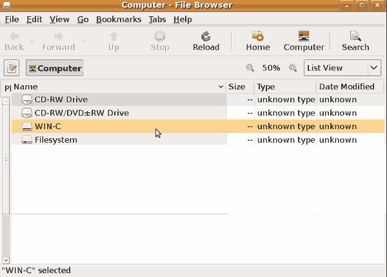Open the List View dropdown
This screenshot has width=387, height=277.
(x=342, y=68)
